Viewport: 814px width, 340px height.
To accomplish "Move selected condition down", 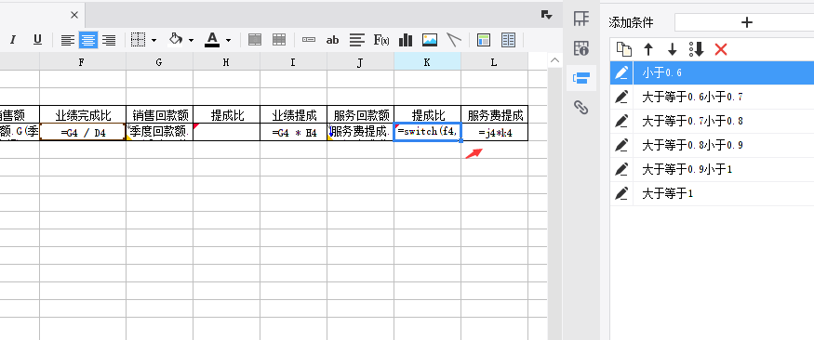I will 673,49.
